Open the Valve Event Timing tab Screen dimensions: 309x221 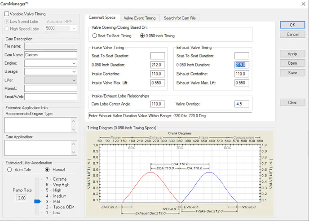(x=139, y=18)
